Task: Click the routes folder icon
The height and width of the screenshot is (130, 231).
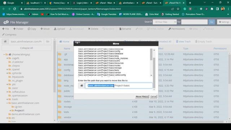Action: pos(60,101)
